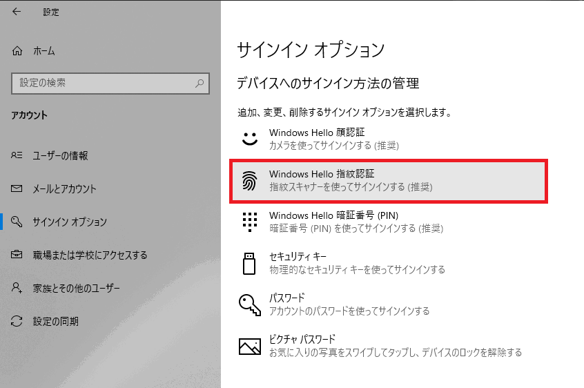This screenshot has height=388, width=584.
Task: Click 追加、変更、削除する instruction text
Action: click(x=344, y=112)
